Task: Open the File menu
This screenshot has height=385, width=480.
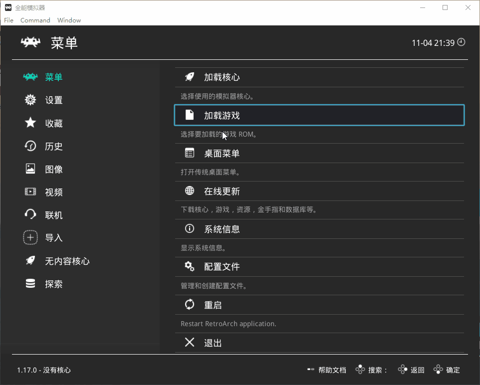Action: pyautogui.click(x=8, y=20)
